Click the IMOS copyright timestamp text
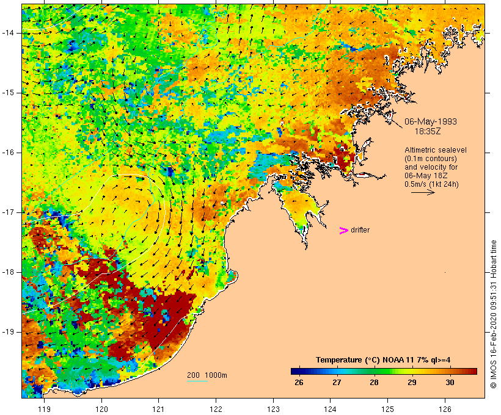Viewport: 501px width, 415px height. pyautogui.click(x=493, y=314)
